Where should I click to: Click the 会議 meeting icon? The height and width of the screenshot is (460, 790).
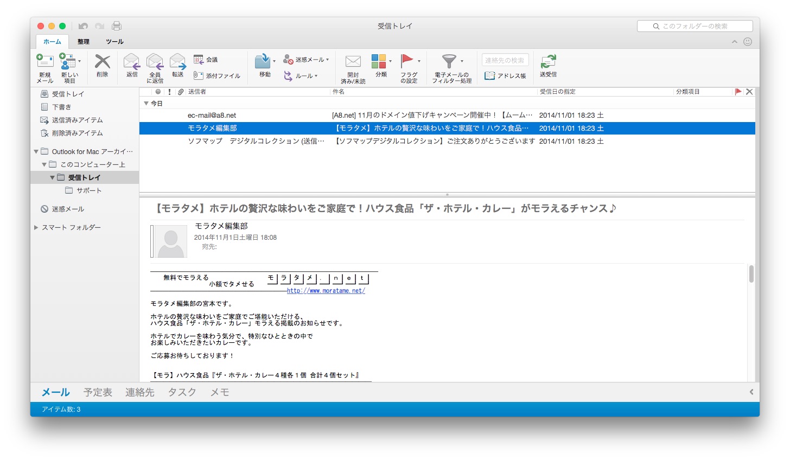[x=206, y=60]
